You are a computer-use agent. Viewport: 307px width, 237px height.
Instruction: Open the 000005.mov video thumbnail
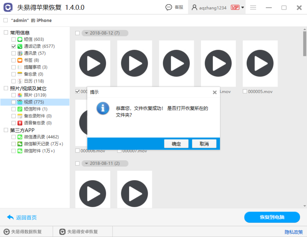click(260, 63)
